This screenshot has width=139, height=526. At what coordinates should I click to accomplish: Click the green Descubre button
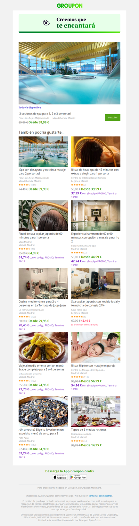pos(113,118)
